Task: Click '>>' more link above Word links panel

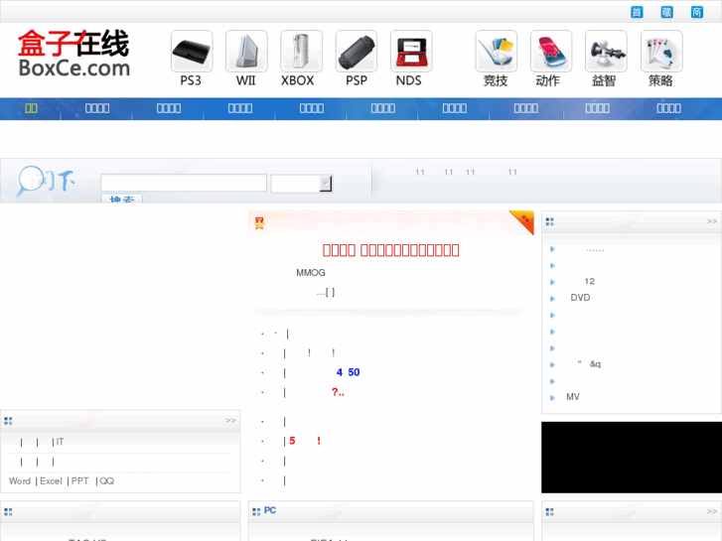Action: coord(230,420)
